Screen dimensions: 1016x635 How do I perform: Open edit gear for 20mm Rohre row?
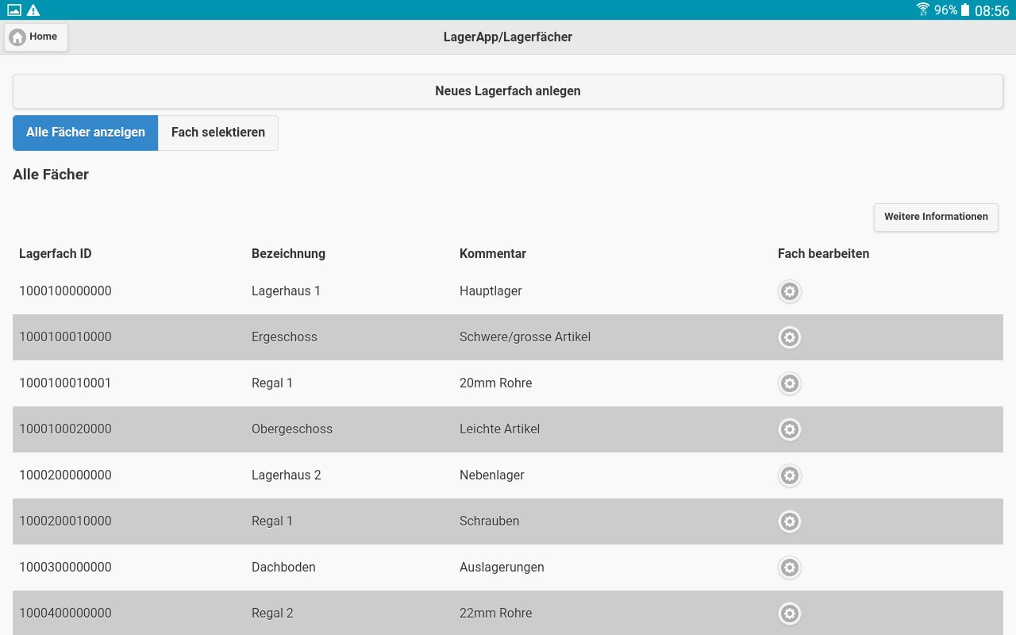click(789, 383)
